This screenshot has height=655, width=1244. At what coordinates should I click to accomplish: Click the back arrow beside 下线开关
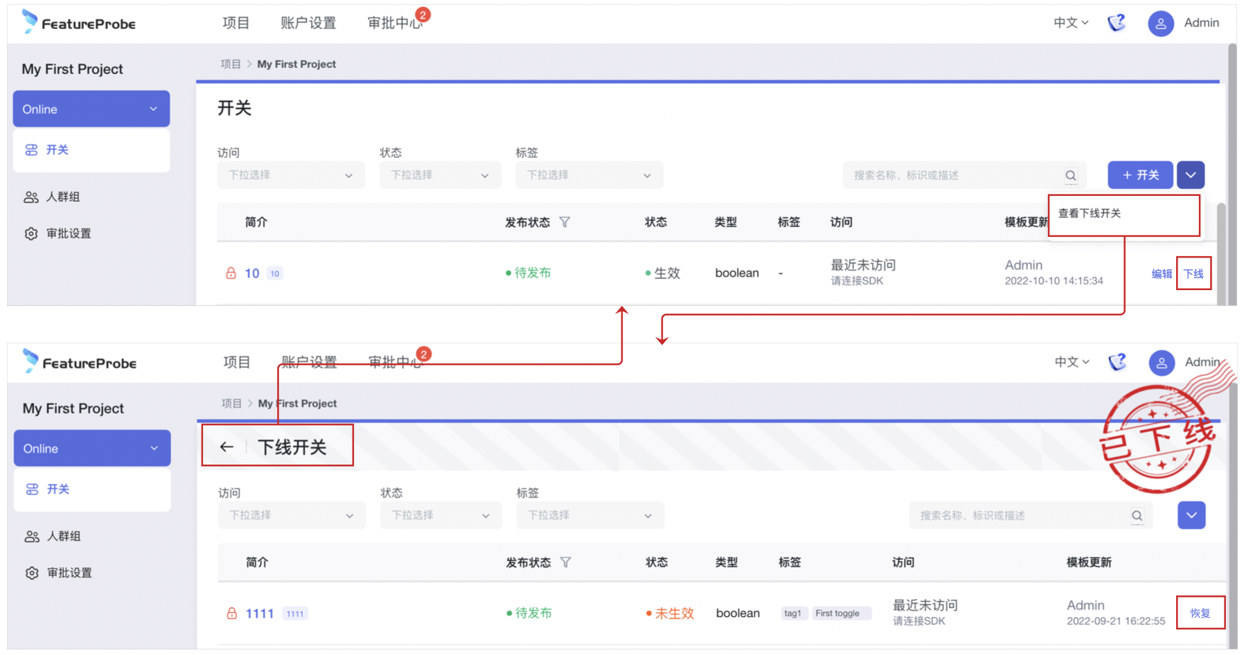226,447
